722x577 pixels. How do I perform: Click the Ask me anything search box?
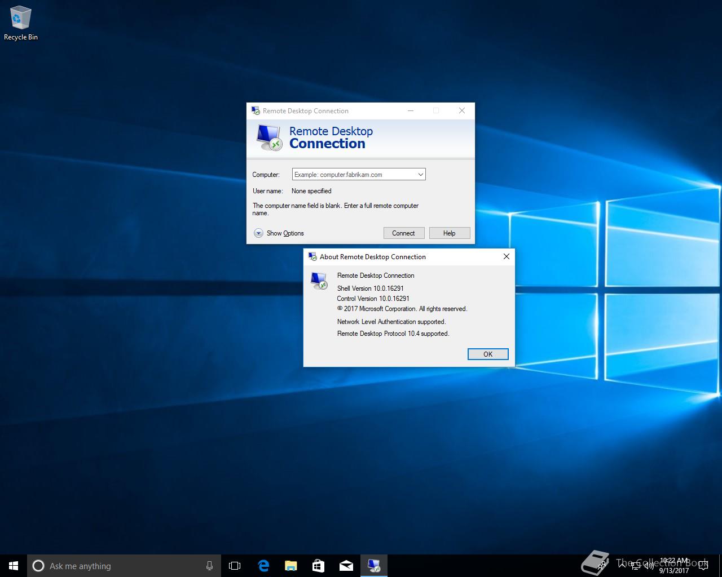[124, 566]
